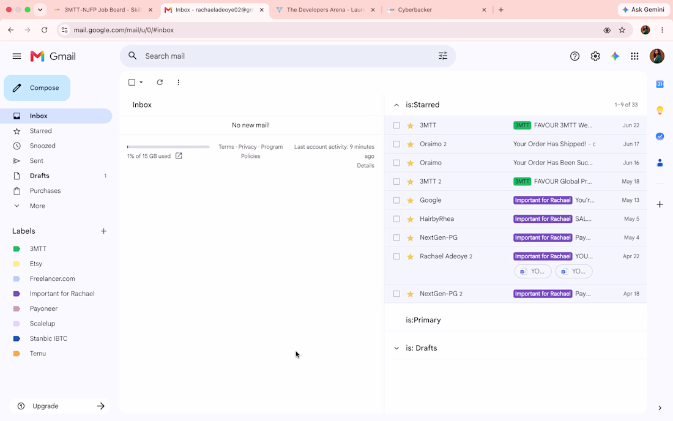Open the Details account activity link
673x421 pixels.
click(365, 166)
